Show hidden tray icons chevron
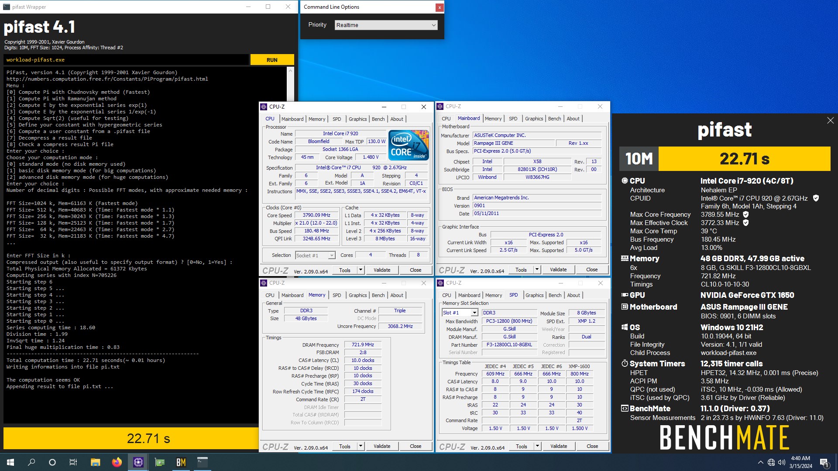This screenshot has height=471, width=838. click(760, 462)
